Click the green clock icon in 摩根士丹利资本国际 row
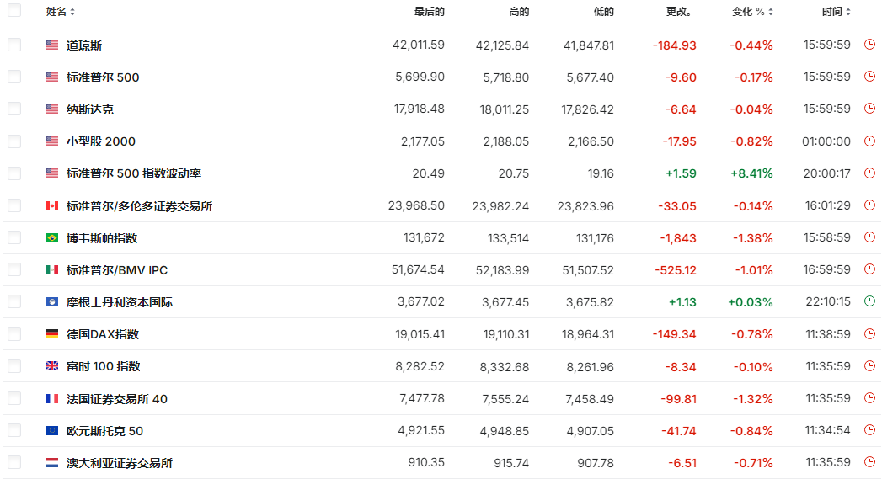This screenshot has width=882, height=479. 869,301
